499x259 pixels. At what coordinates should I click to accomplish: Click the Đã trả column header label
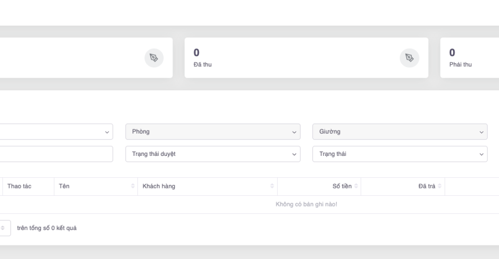tap(427, 186)
